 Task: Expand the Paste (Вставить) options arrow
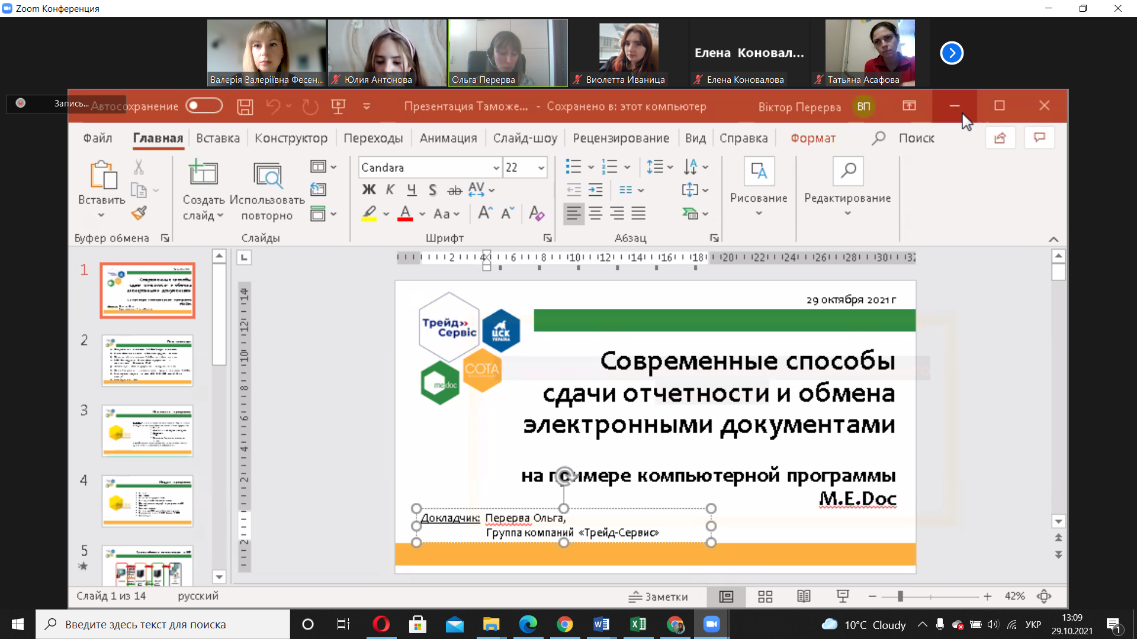101,215
